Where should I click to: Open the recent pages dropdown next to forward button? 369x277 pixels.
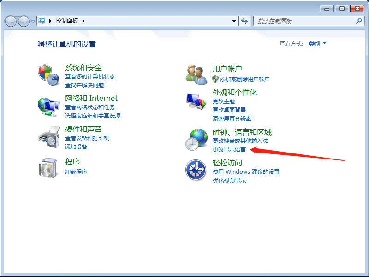pyautogui.click(x=33, y=22)
